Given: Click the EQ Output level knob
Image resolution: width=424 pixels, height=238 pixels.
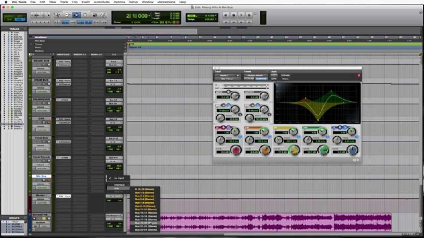Looking at the screenshot, I should [x=264, y=96].
